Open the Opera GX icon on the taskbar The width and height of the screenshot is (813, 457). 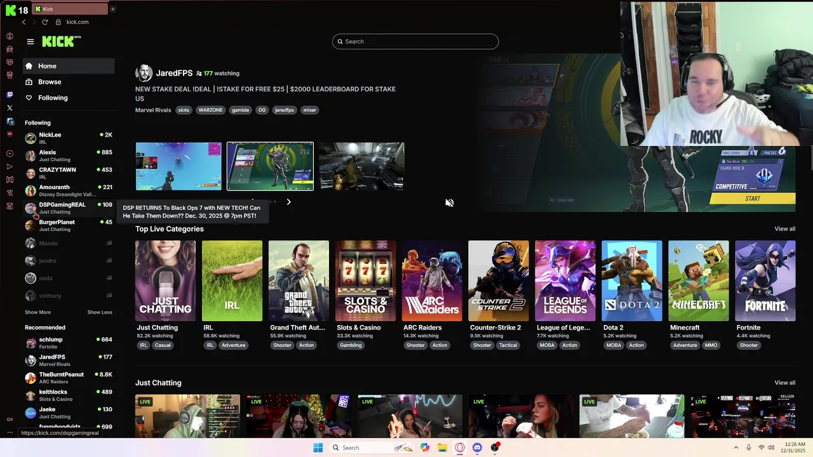[460, 447]
